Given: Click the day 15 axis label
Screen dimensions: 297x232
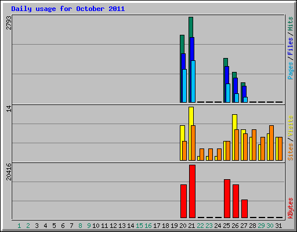Looking at the screenshot, I should [x=139, y=226].
